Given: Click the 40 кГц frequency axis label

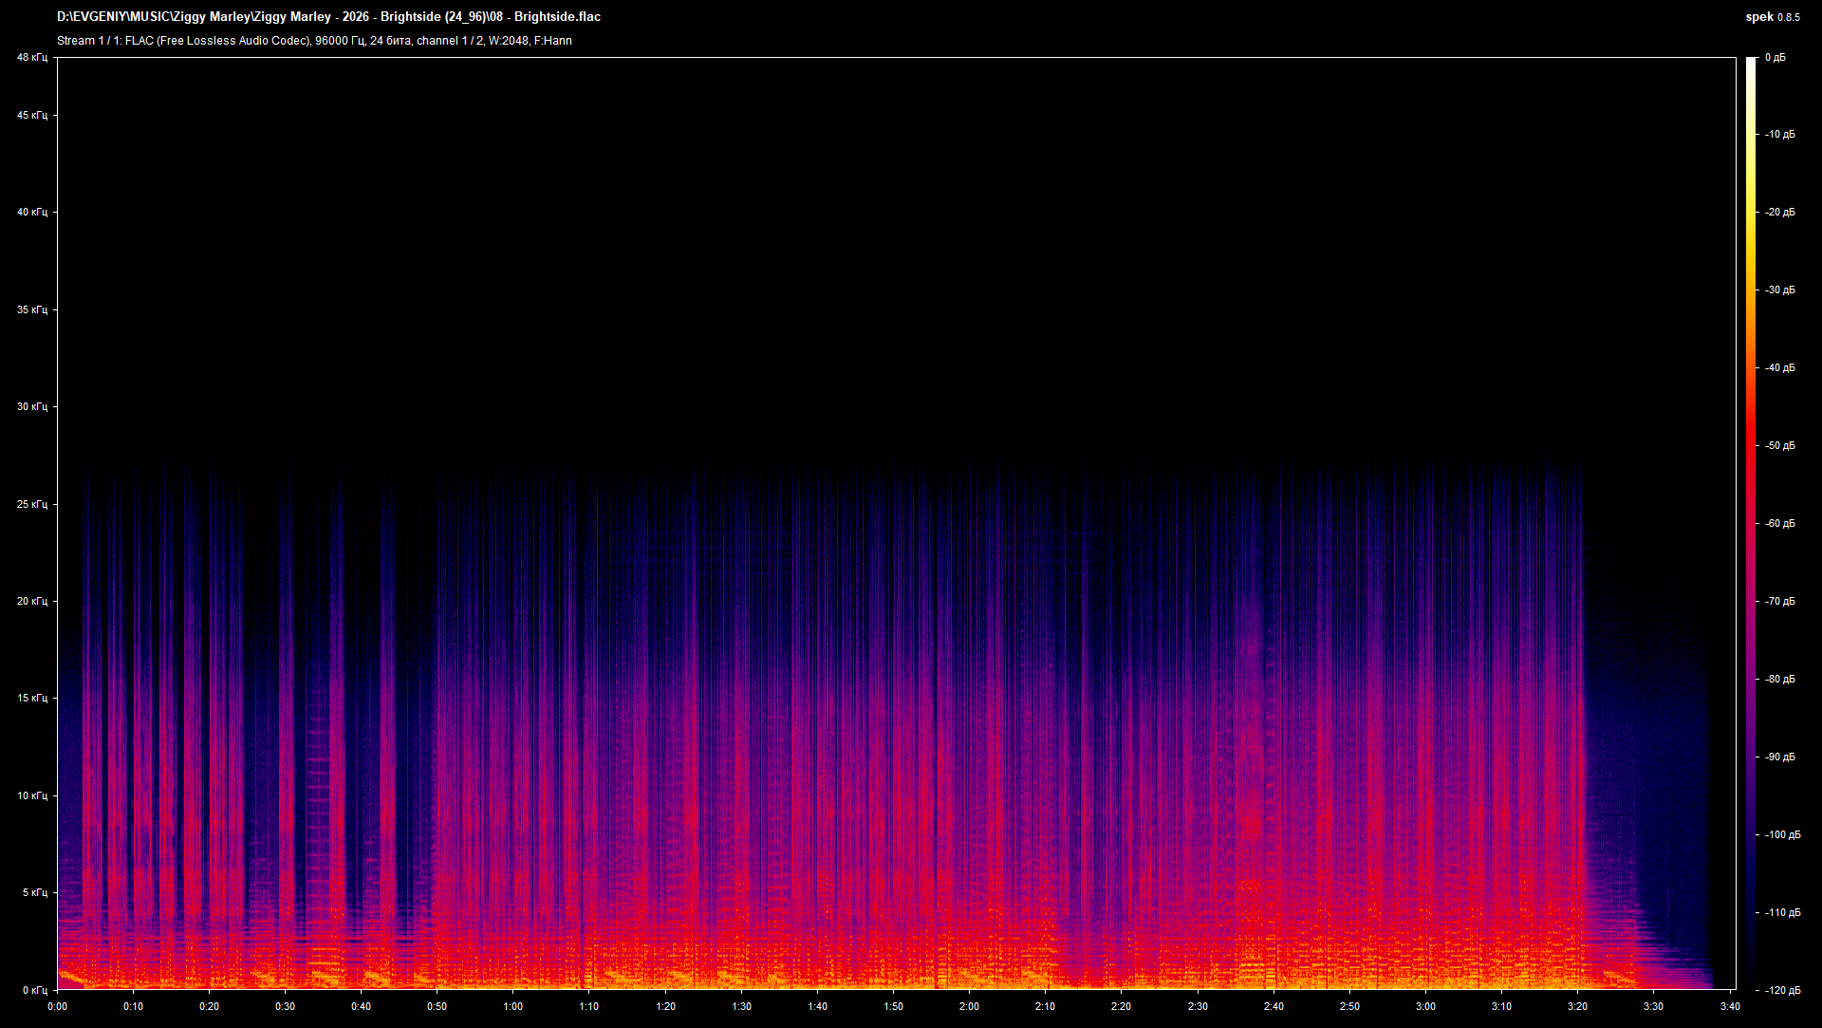Looking at the screenshot, I should (32, 213).
